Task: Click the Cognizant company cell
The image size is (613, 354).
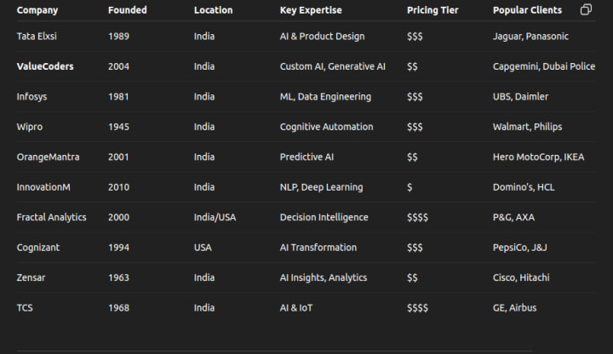Action: click(38, 248)
